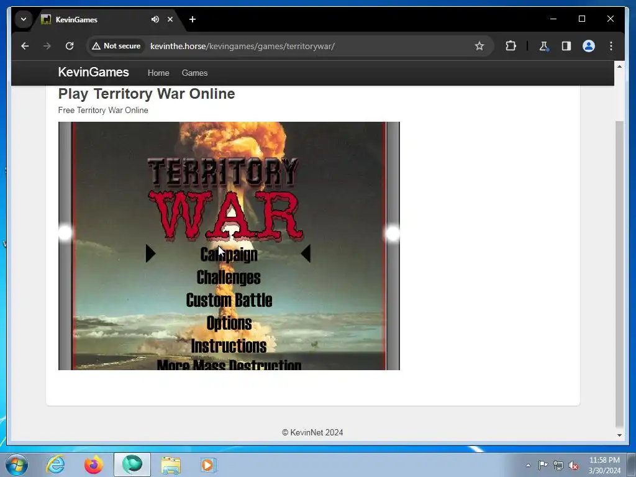Show hidden tray icons arrow
636x477 pixels.
528,465
